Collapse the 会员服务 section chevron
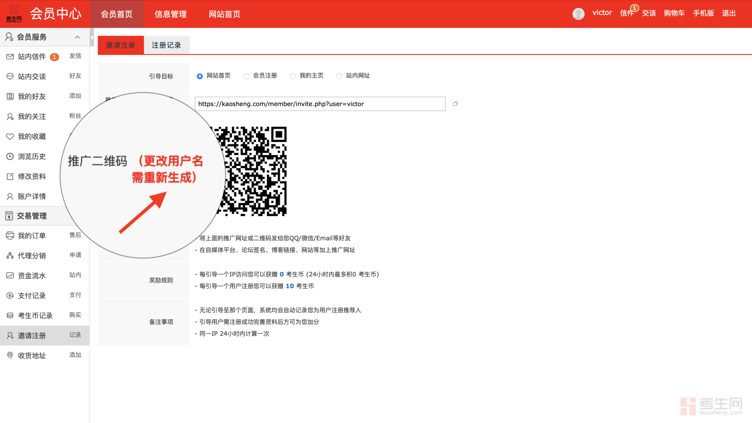The image size is (752, 423). click(x=77, y=37)
